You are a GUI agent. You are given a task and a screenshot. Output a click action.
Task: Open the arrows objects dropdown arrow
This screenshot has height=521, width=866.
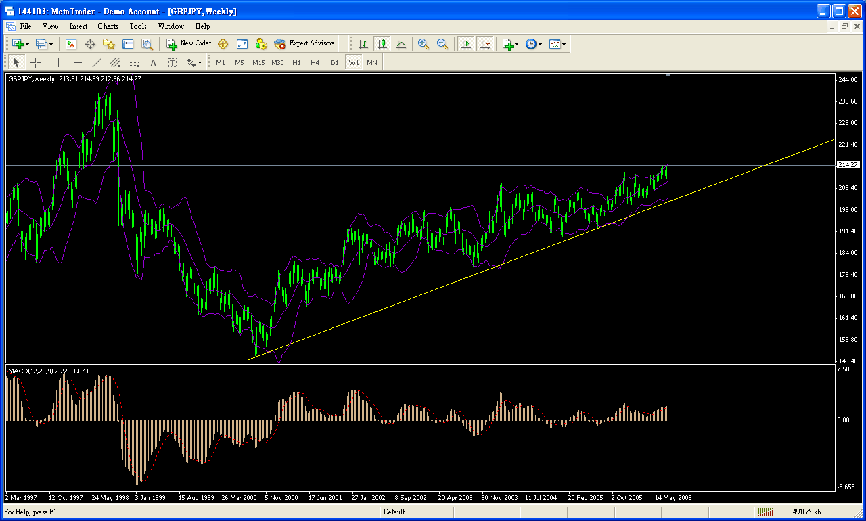click(x=200, y=63)
